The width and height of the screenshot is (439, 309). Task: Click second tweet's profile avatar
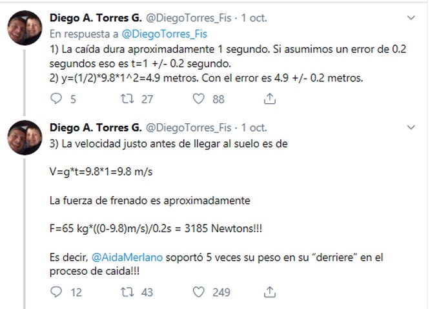[x=25, y=137]
